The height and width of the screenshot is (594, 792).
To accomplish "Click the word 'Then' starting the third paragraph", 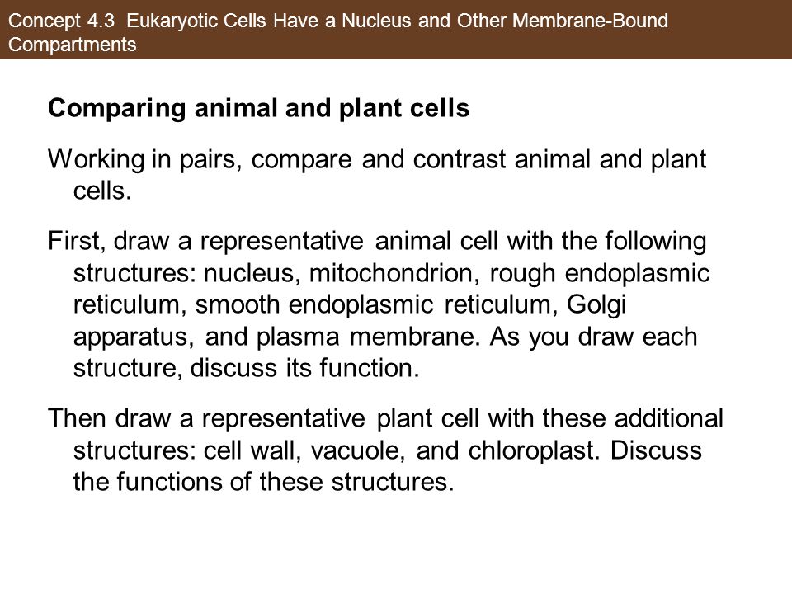I will coord(78,419).
